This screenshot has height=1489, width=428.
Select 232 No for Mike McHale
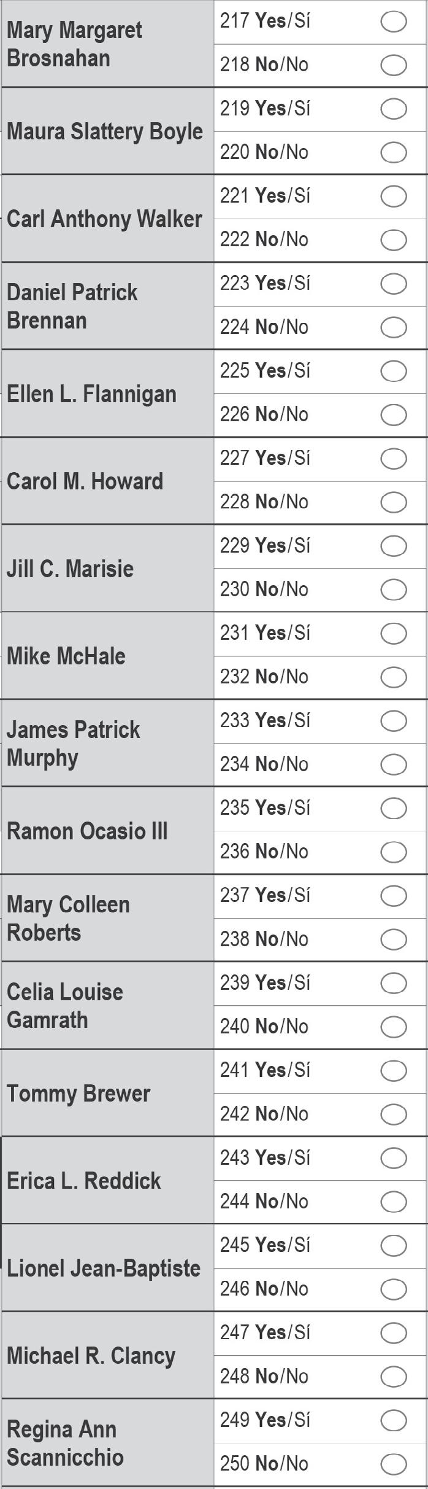tap(394, 677)
